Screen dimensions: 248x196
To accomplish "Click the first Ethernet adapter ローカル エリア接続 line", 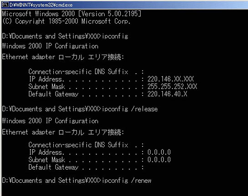I will click(x=63, y=57).
